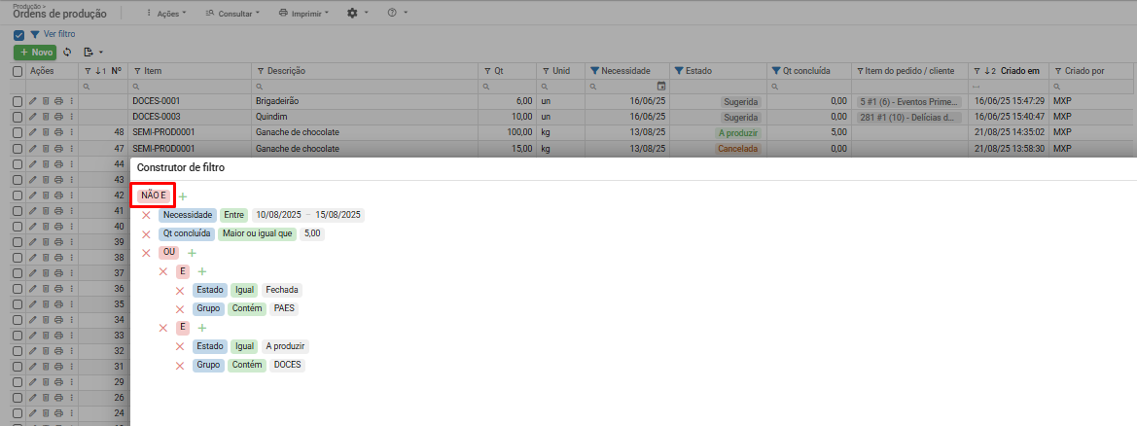Click the green Novo button
Screen dimensions: 1137x426
pos(35,53)
